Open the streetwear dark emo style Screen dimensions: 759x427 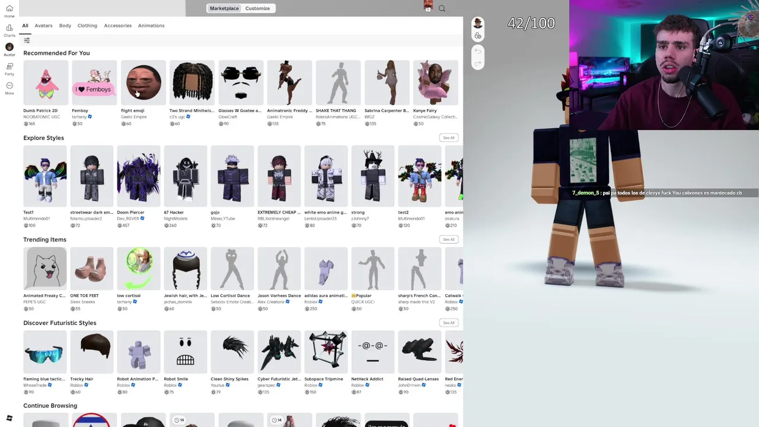(92, 176)
